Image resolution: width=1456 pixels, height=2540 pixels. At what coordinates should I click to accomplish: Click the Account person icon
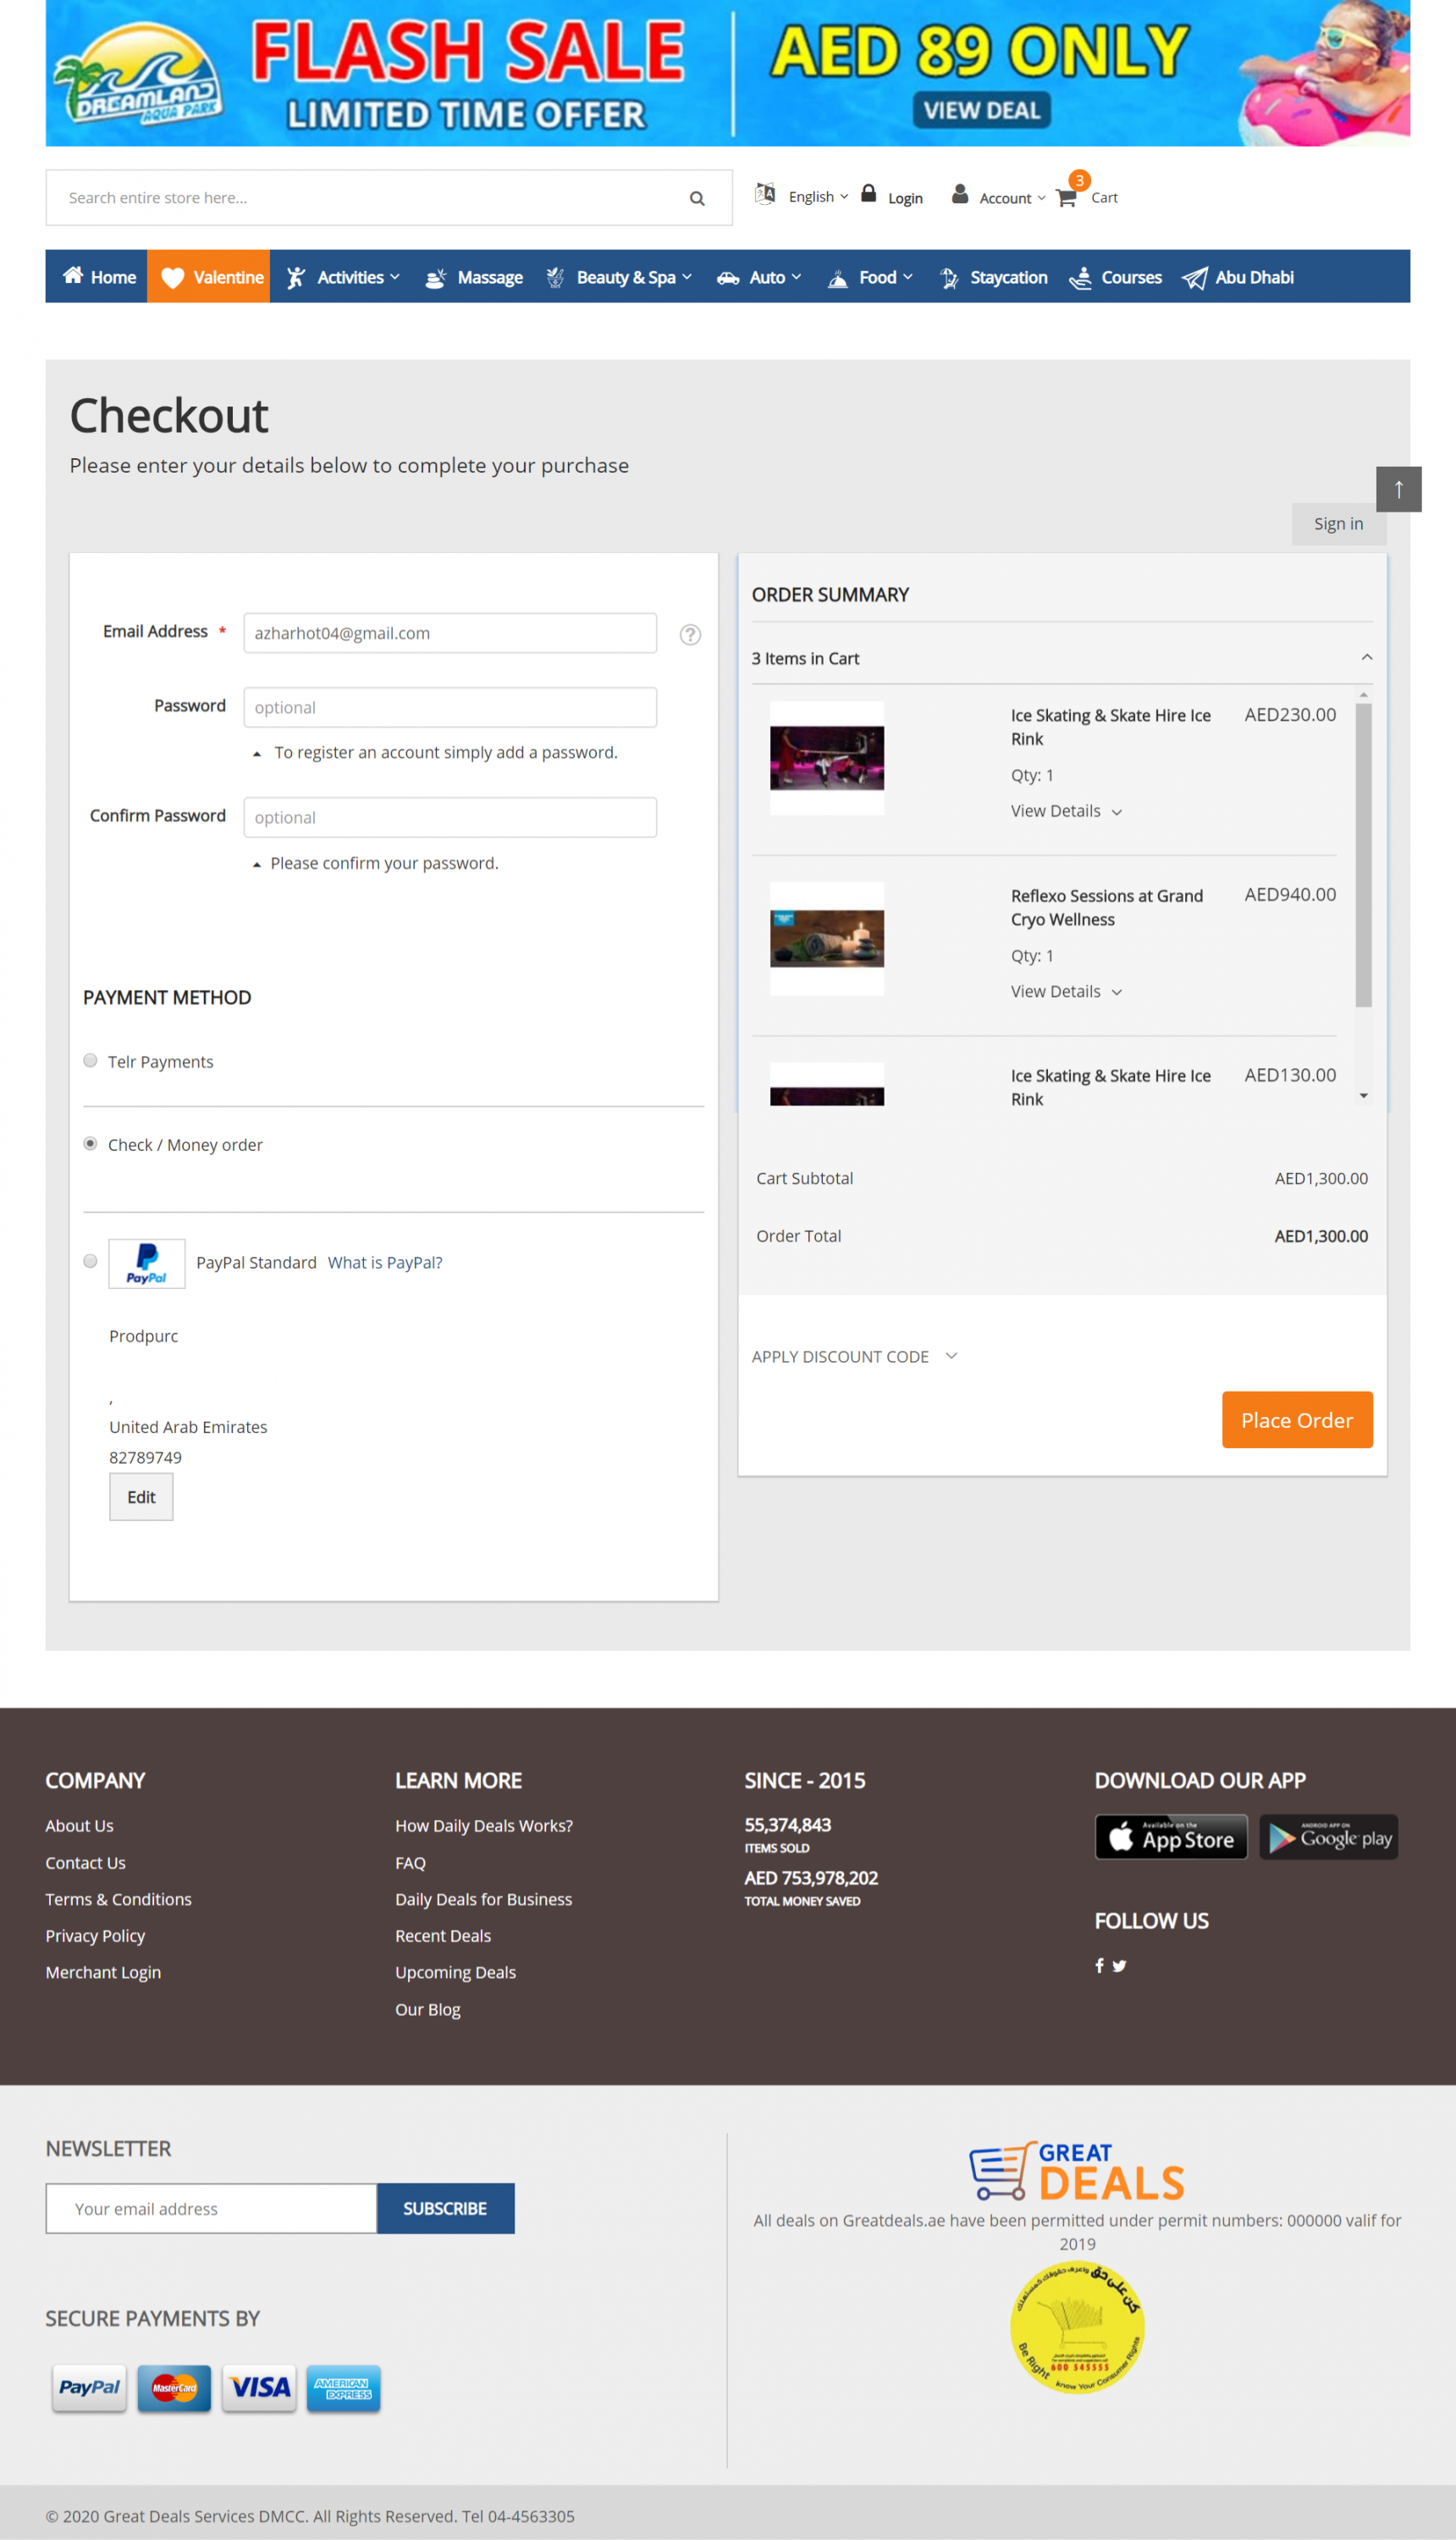(960, 194)
